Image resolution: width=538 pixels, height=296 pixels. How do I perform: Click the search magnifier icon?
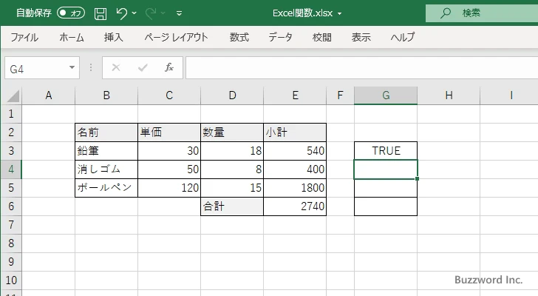point(446,13)
